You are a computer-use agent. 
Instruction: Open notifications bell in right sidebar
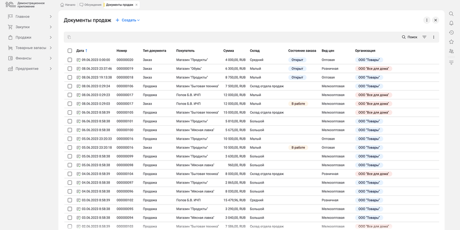pyautogui.click(x=451, y=23)
